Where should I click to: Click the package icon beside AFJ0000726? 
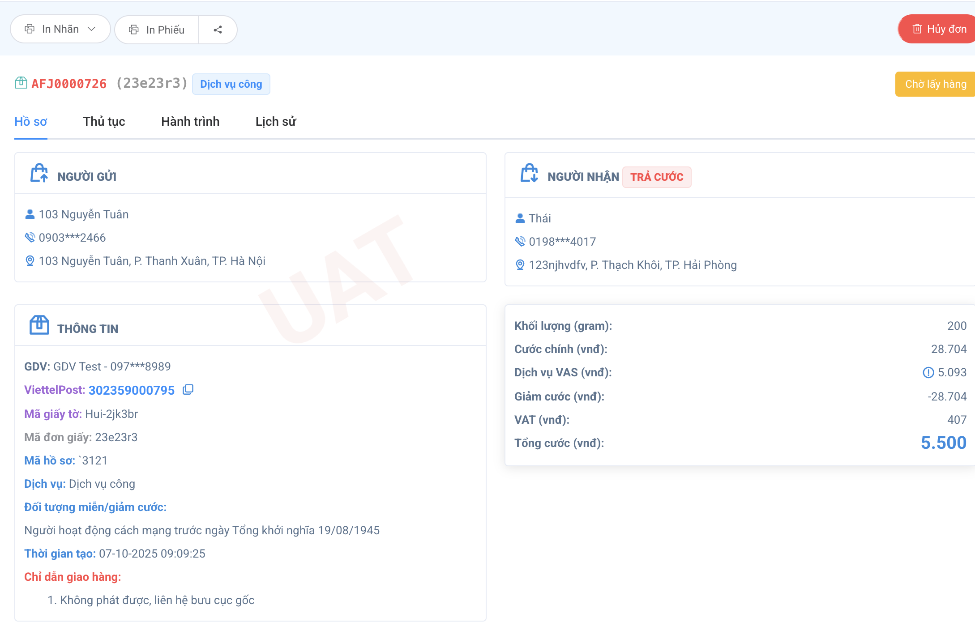tap(21, 83)
